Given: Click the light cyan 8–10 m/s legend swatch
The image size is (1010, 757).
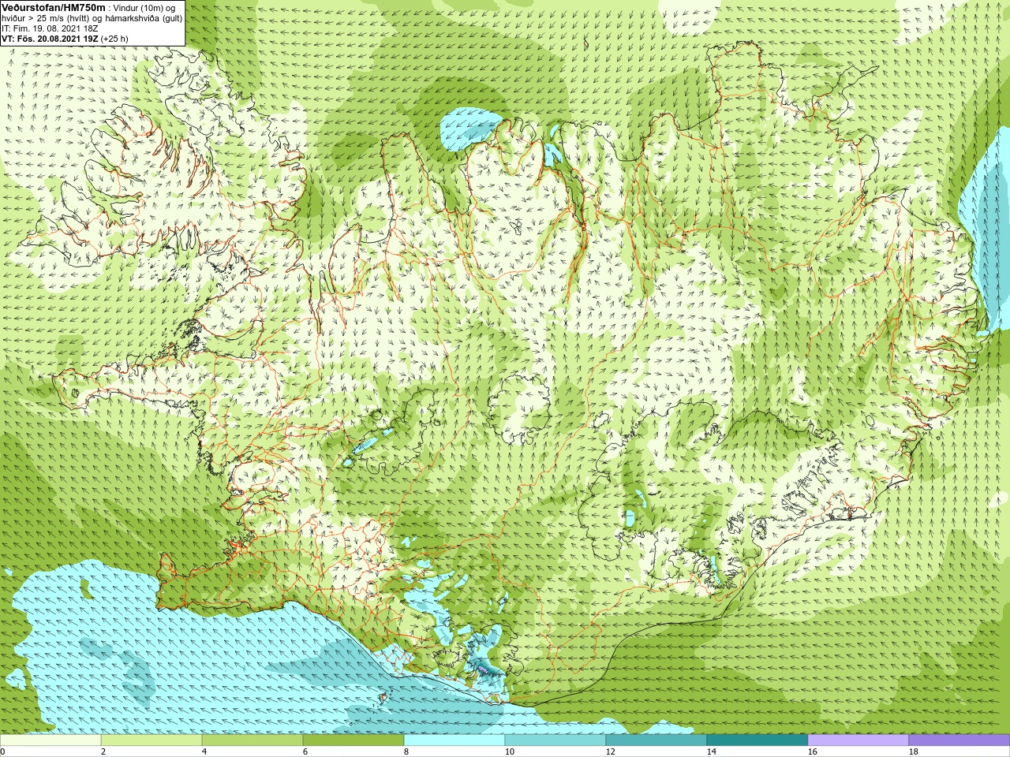Looking at the screenshot, I should pos(454,740).
